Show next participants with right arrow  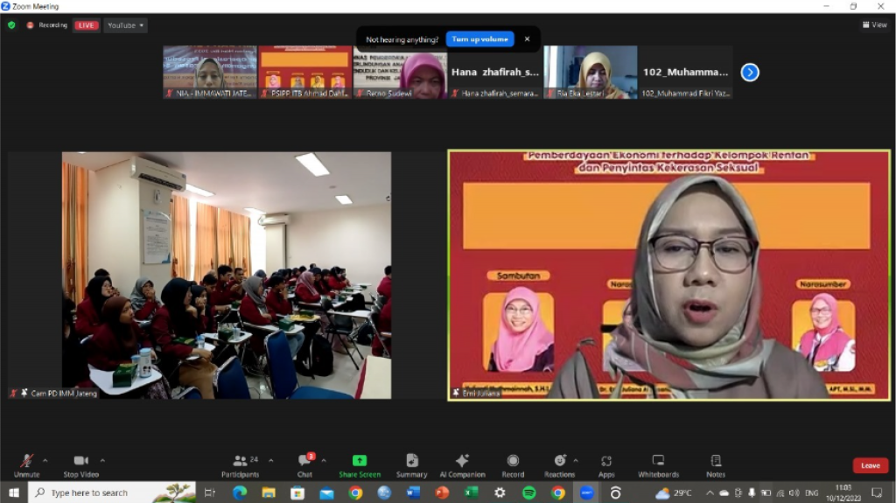[x=750, y=73]
